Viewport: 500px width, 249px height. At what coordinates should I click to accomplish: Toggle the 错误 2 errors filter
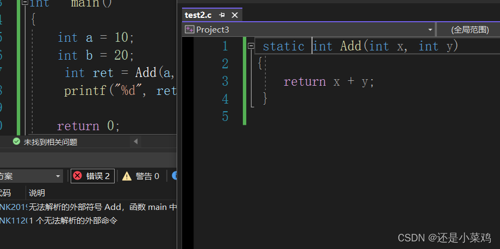pos(92,176)
